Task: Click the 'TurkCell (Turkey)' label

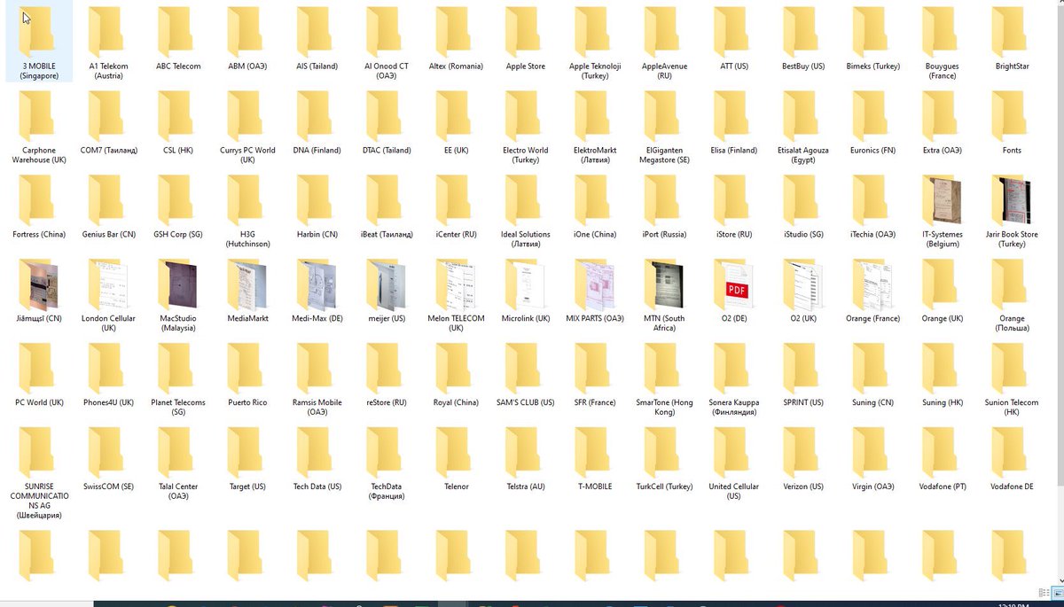Action: (664, 487)
